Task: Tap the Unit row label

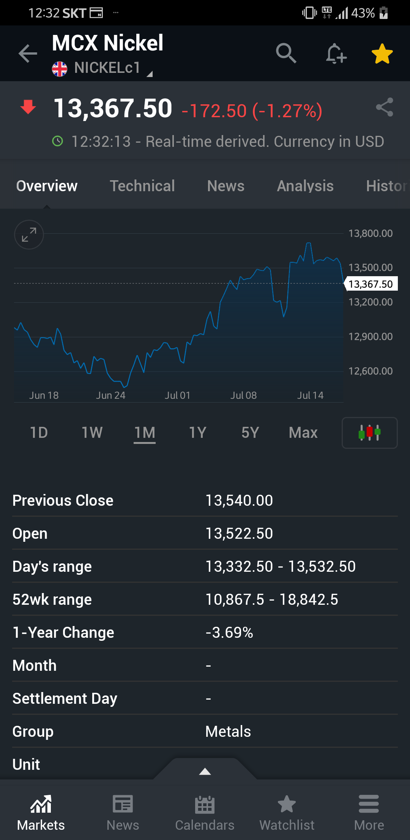Action: point(26,764)
